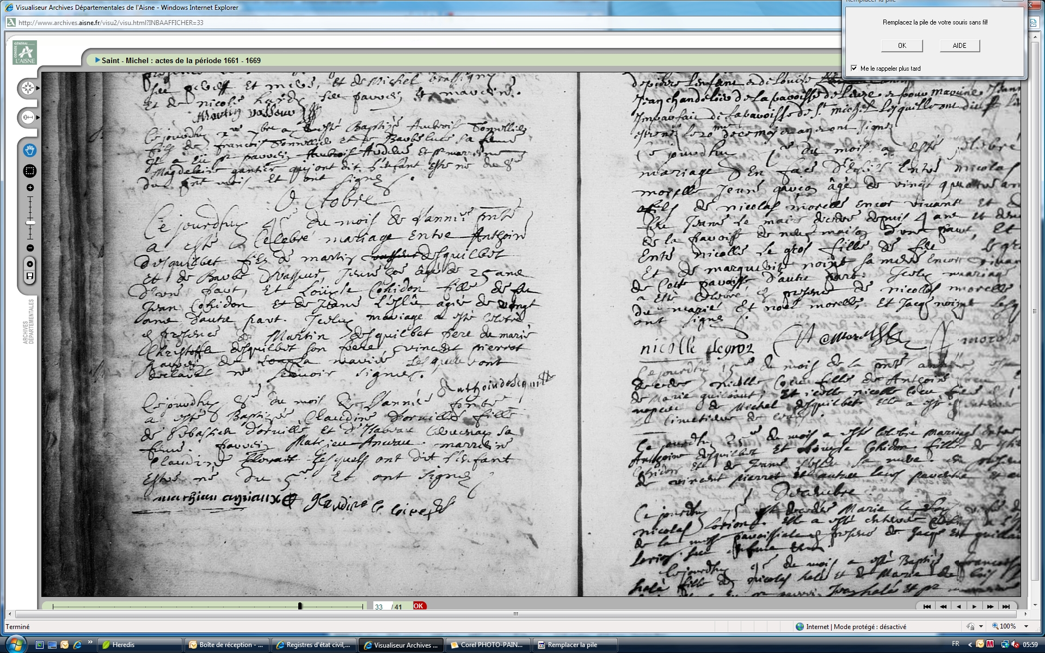Switch to Heredis taskbar item
Viewport: 1045px width, 653px height.
140,645
